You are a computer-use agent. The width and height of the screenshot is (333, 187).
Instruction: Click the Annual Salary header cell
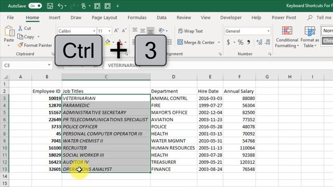coord(239,91)
